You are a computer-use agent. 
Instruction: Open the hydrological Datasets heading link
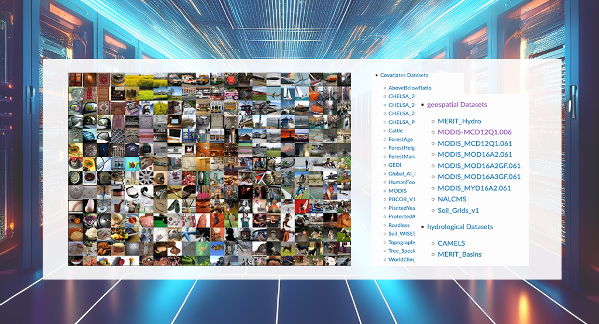[x=460, y=227]
